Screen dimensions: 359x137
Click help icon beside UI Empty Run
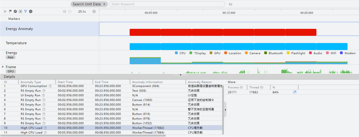point(43,95)
